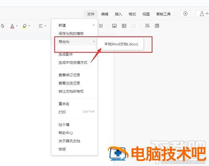Open 关于腾讯文档
The width and height of the screenshot is (209, 166).
coord(74,141)
